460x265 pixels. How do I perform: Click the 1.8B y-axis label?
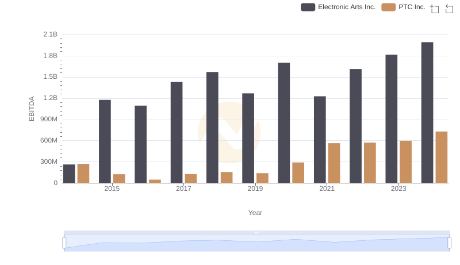(51, 56)
